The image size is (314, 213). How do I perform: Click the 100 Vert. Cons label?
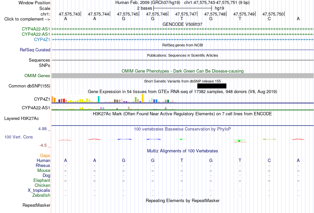point(19,137)
